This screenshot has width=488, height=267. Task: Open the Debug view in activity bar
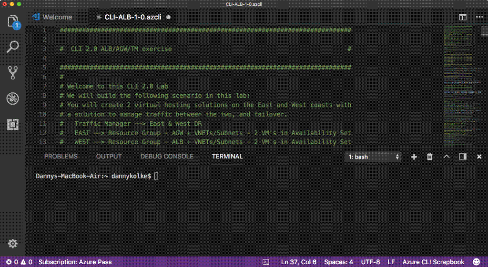(x=13, y=99)
